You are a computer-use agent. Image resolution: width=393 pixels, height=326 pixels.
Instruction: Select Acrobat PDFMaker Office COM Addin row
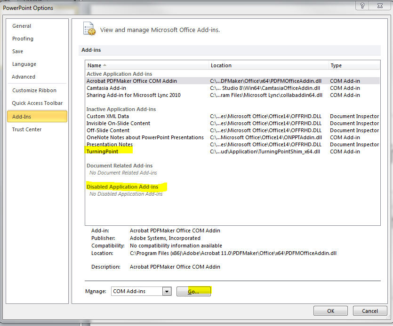click(132, 81)
